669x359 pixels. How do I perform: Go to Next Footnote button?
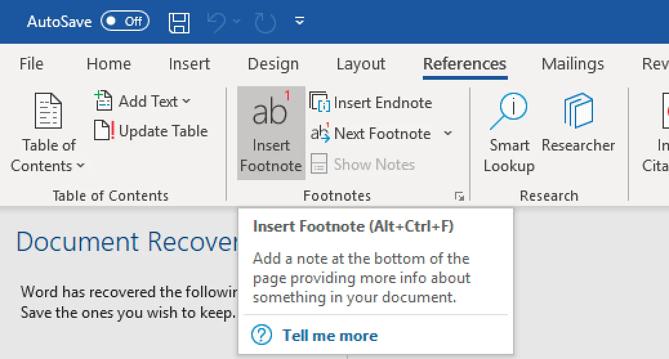(371, 134)
